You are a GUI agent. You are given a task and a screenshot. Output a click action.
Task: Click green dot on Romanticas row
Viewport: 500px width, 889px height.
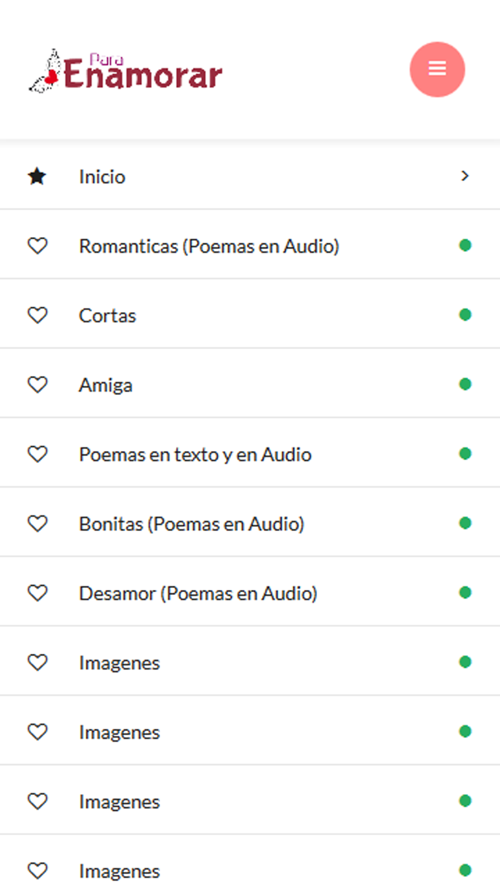[465, 245]
